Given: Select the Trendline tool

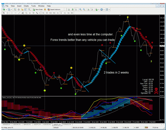Looking at the screenshot, I should pos(19,13).
